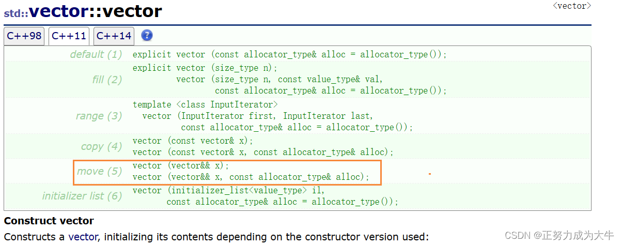Click the copy constructor with allocator declaration
This screenshot has width=622, height=245.
[263, 152]
